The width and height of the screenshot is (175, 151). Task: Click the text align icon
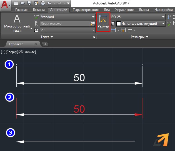tap(36, 24)
